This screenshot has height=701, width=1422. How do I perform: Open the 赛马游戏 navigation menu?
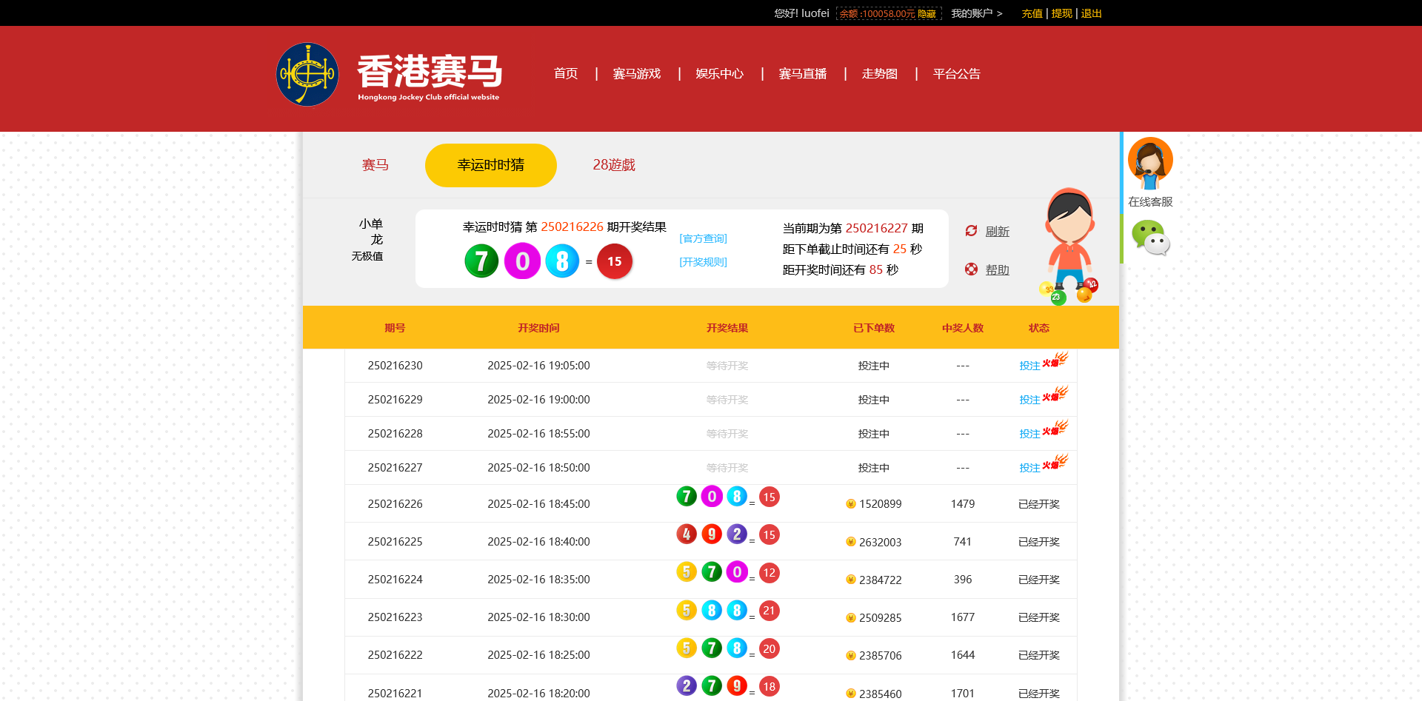(x=636, y=74)
